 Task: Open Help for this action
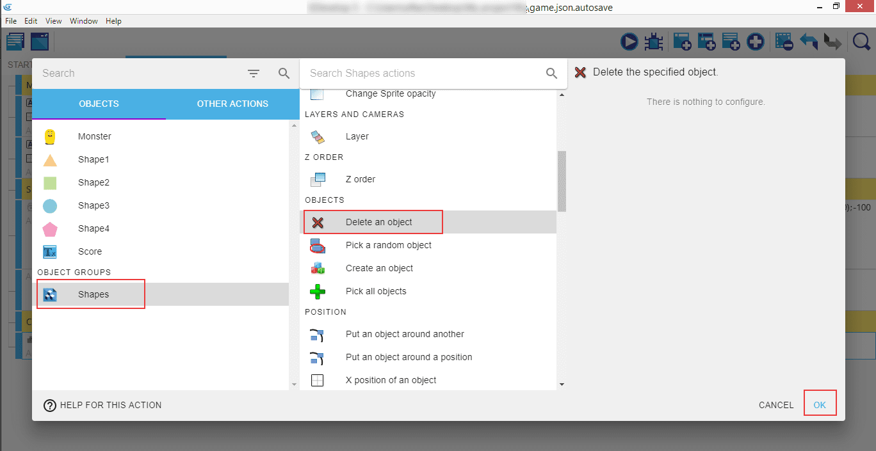pos(102,405)
